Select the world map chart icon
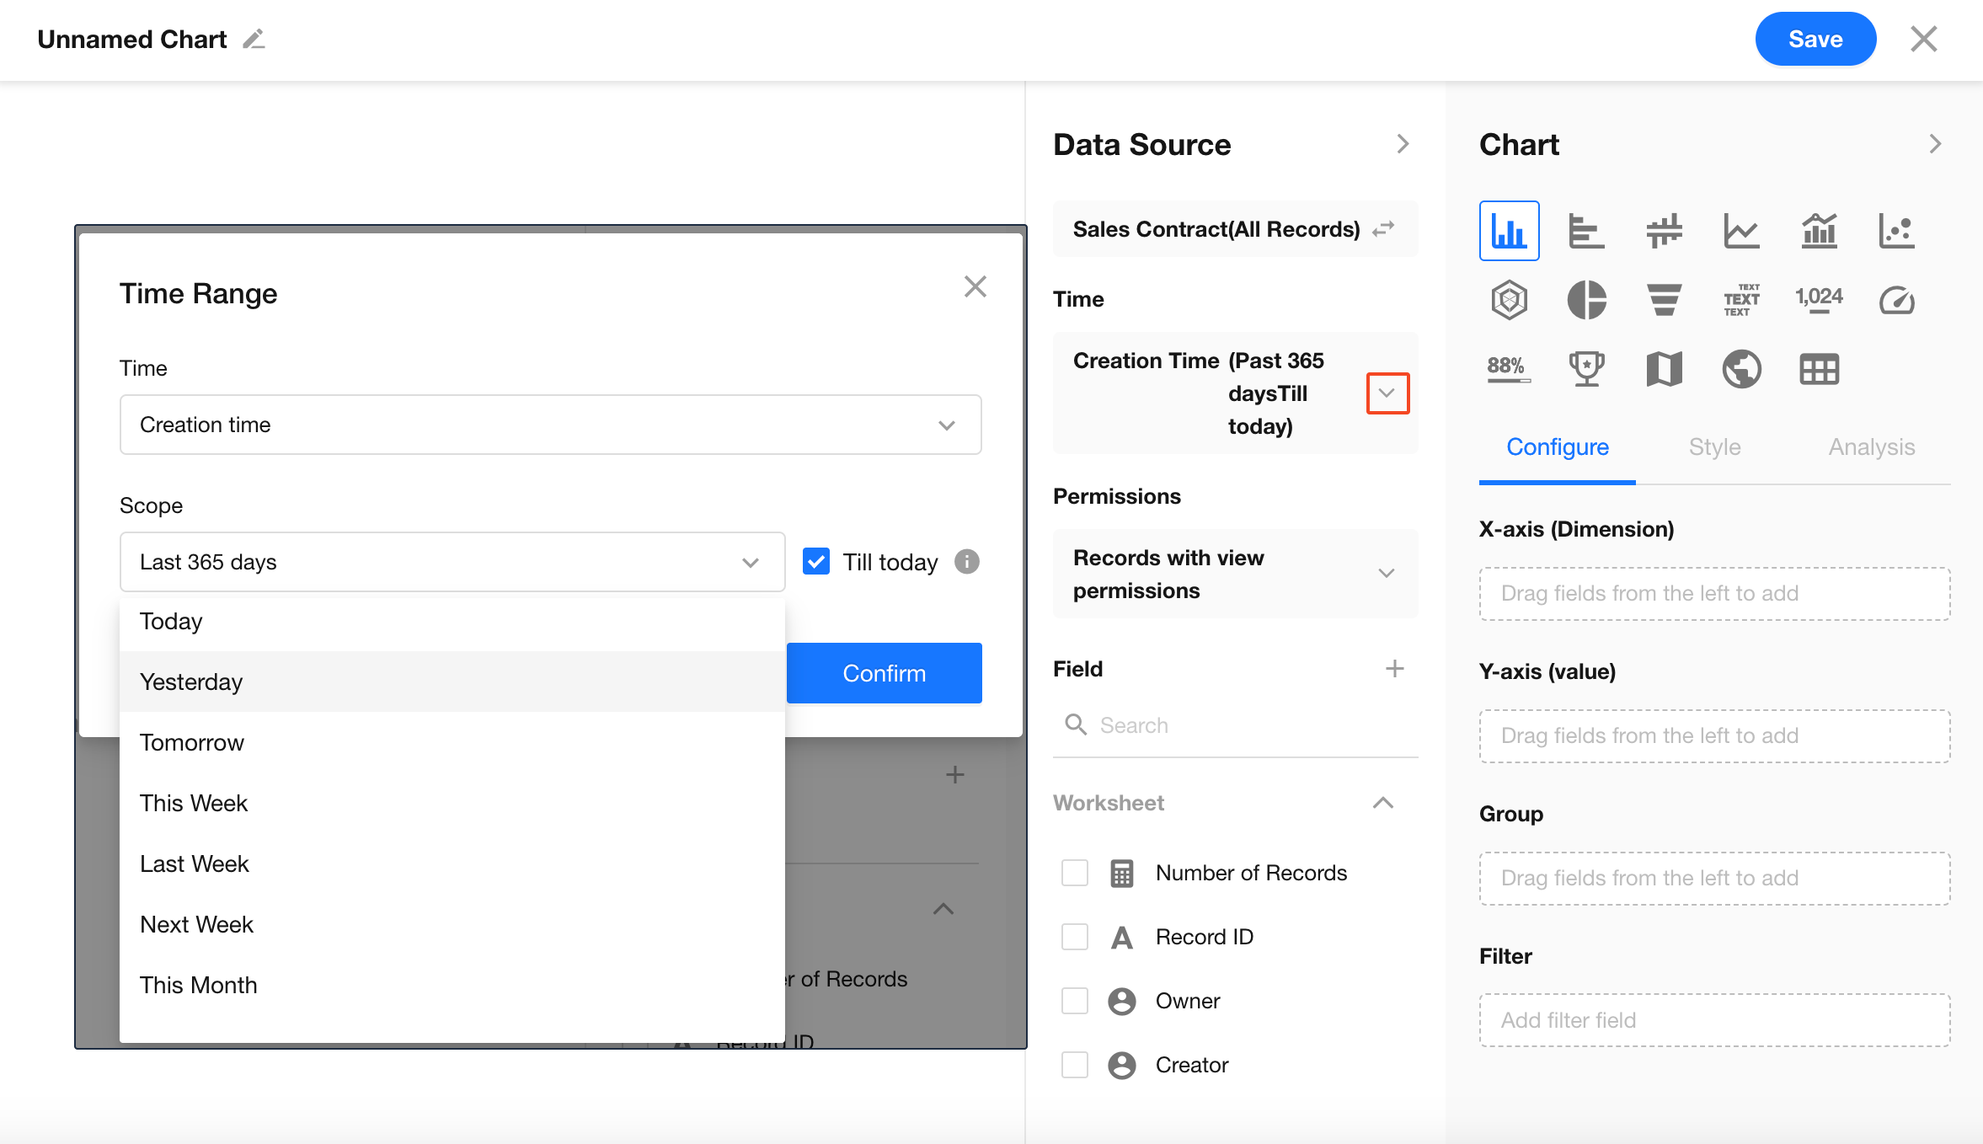The width and height of the screenshot is (1983, 1144). coord(1741,369)
